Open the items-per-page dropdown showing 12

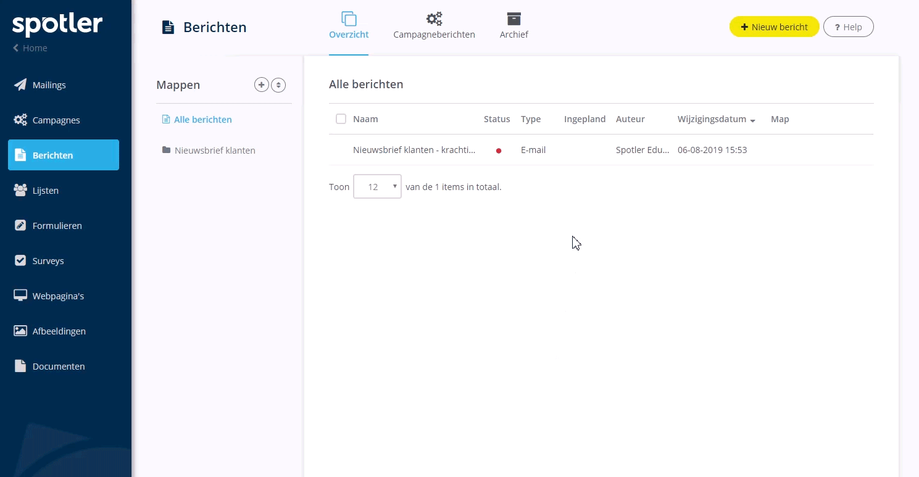pyautogui.click(x=377, y=186)
